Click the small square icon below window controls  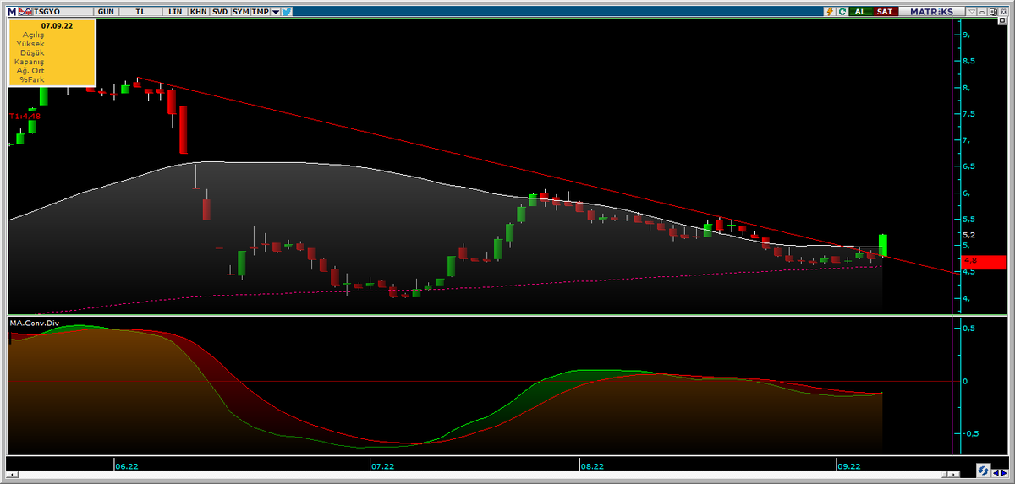(1002, 20)
